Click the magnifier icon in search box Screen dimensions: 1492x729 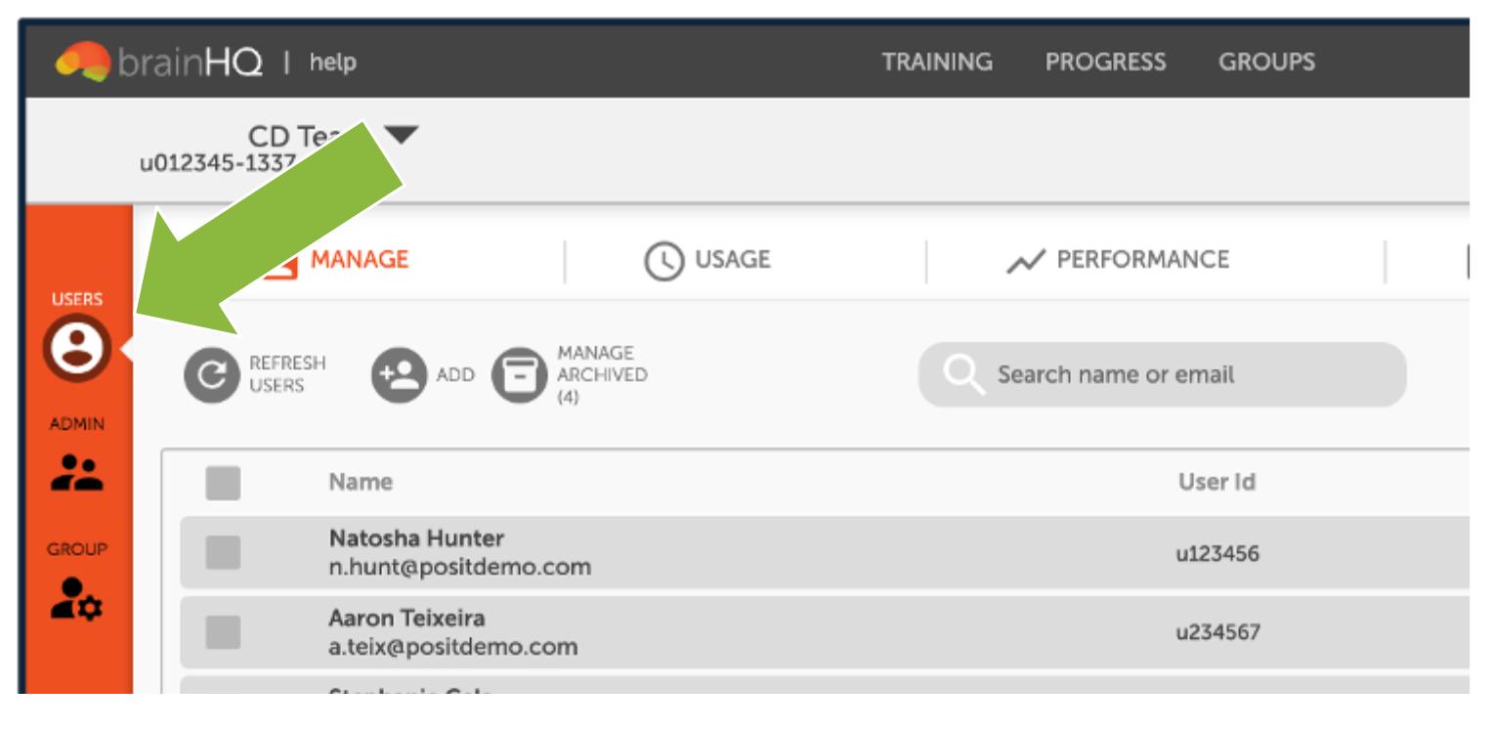[x=963, y=374]
